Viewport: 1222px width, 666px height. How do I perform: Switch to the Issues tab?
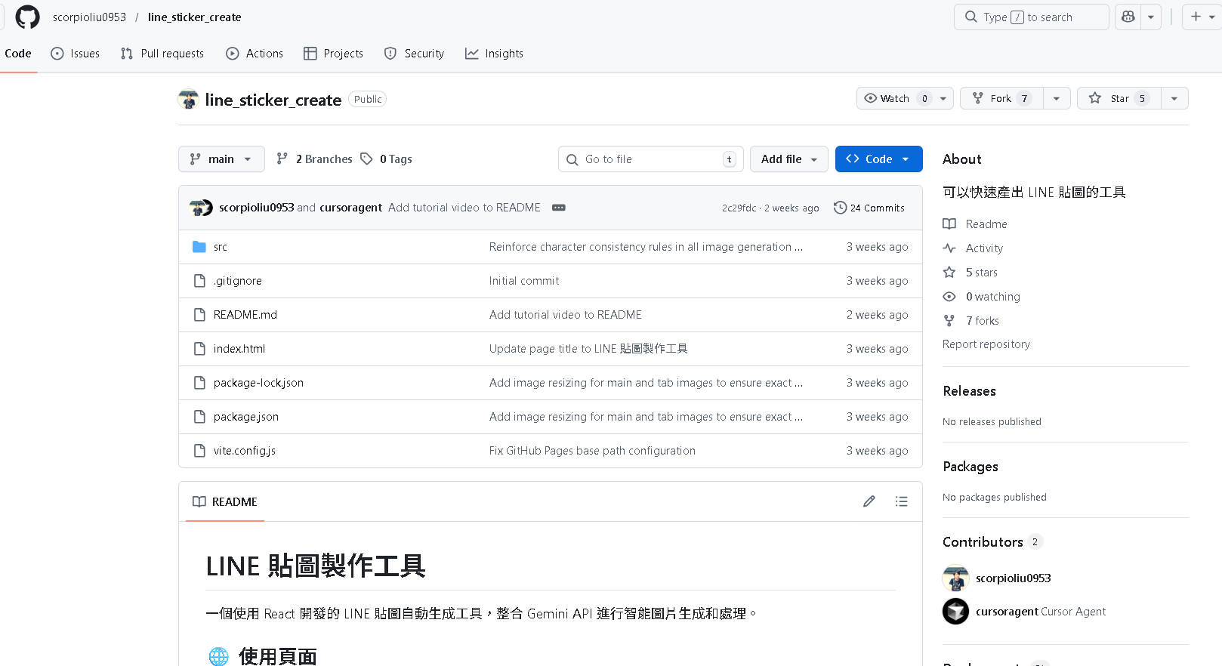76,54
